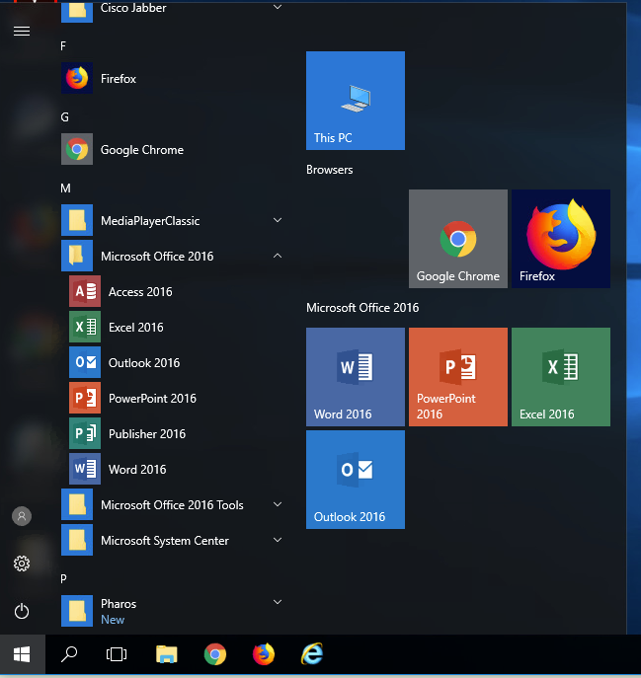Viewport: 641px width, 678px height.
Task: Launch the Word 2016 tile
Action: (356, 377)
